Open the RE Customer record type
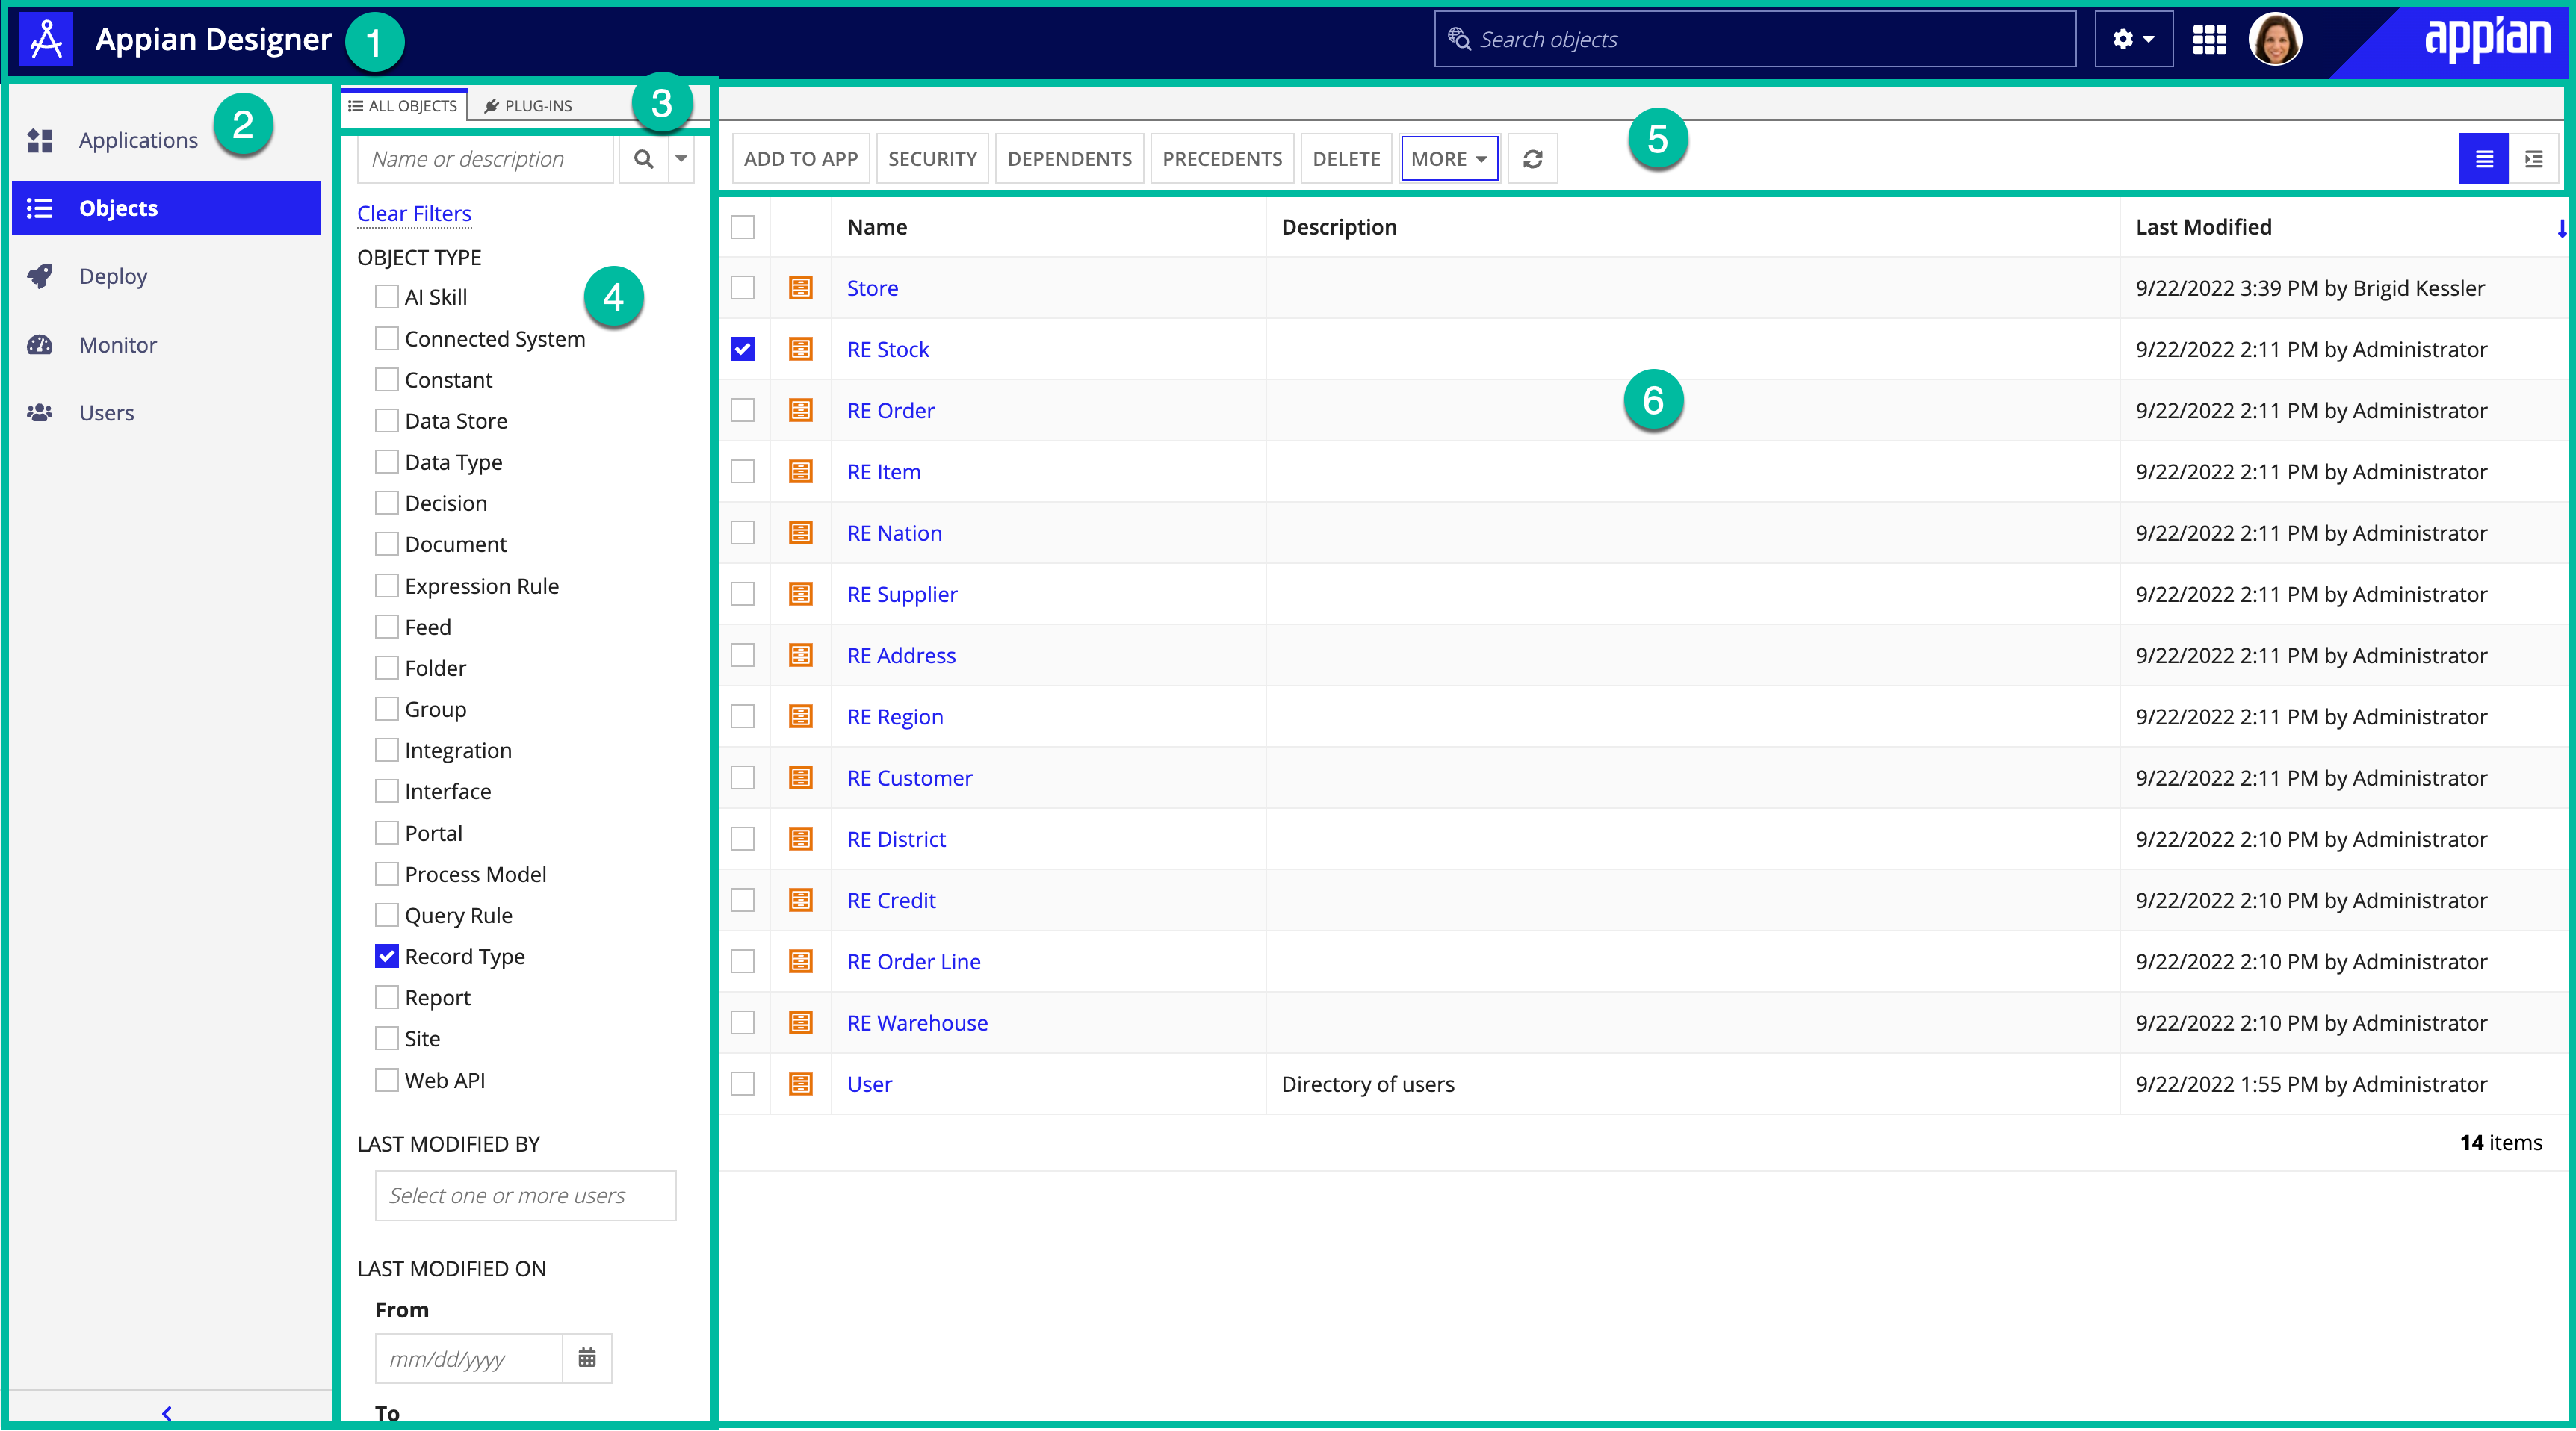 pos(911,777)
